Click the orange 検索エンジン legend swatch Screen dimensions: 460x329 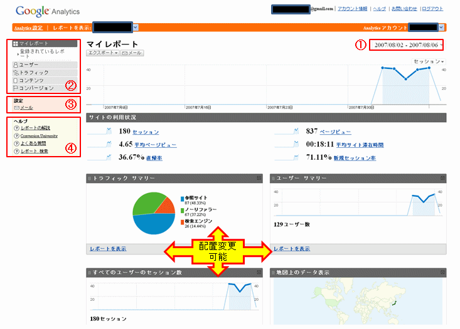coord(183,222)
